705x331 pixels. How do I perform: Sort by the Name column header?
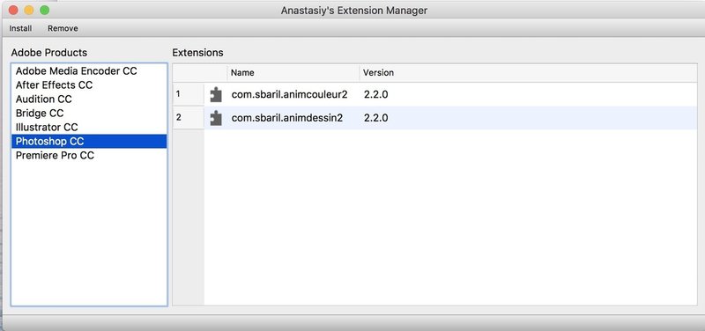pyautogui.click(x=293, y=73)
